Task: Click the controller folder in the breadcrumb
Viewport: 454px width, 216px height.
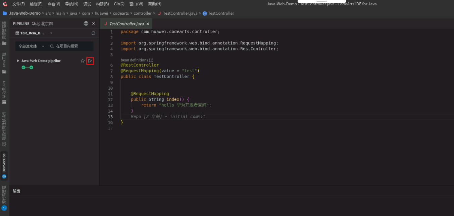Action: tap(143, 13)
